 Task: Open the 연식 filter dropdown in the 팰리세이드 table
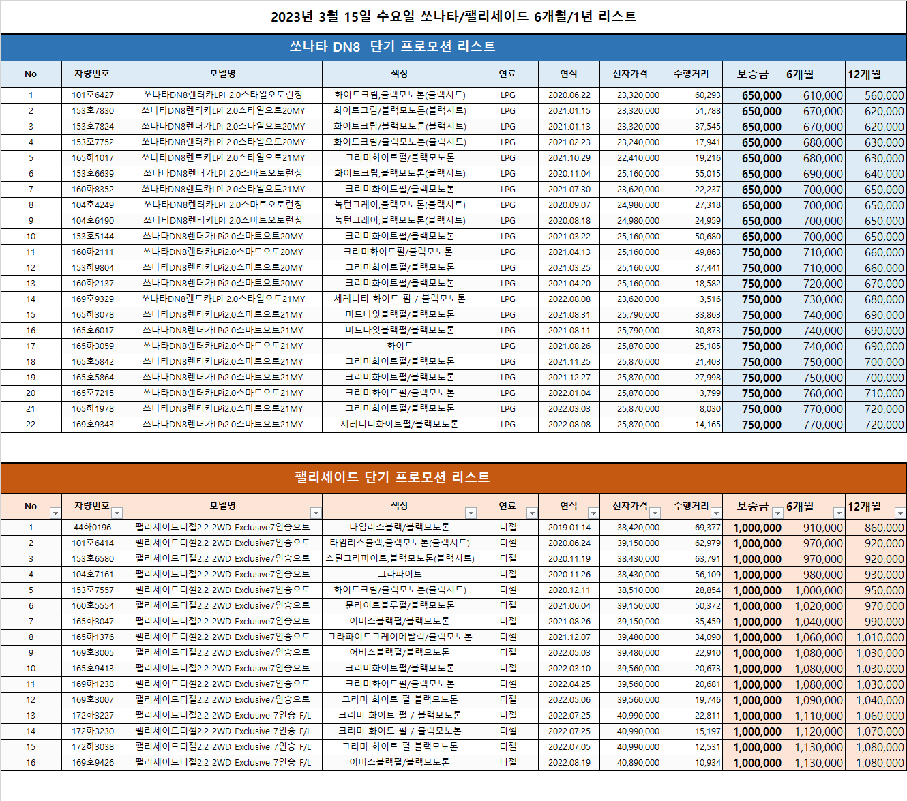(x=593, y=513)
